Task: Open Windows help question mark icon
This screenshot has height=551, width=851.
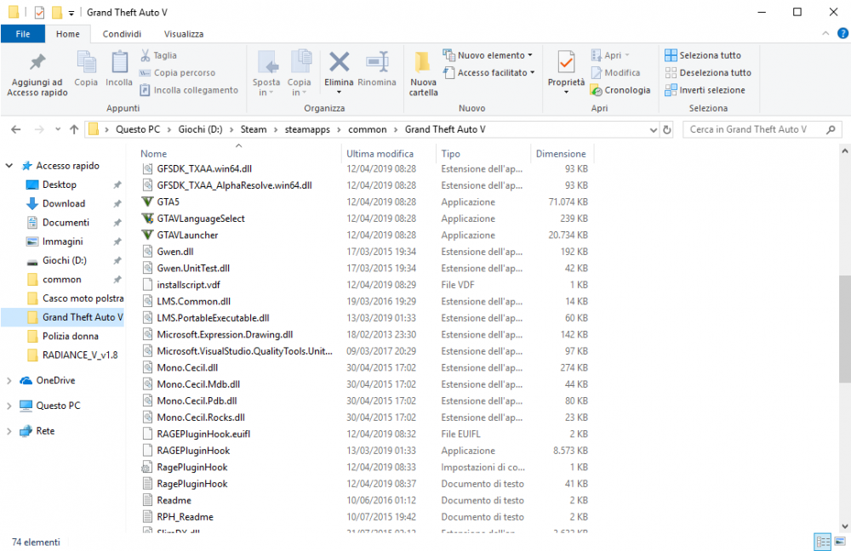Action: (x=842, y=34)
